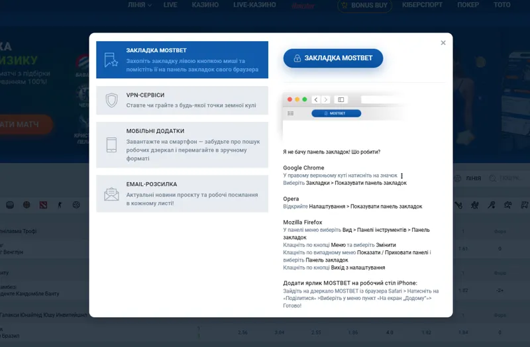Click the shield icon beside VPN-СЕРВІСИ
Image resolution: width=530 pixels, height=347 pixels.
pos(111,101)
